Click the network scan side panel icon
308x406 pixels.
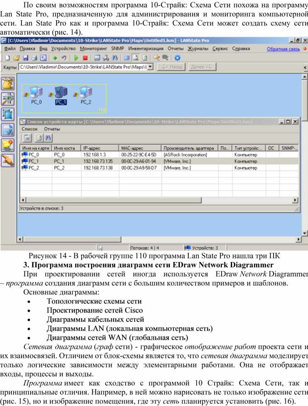coord(8,99)
